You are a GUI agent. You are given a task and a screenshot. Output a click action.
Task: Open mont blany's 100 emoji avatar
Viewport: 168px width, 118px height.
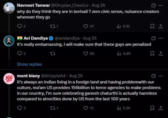coord(9,78)
